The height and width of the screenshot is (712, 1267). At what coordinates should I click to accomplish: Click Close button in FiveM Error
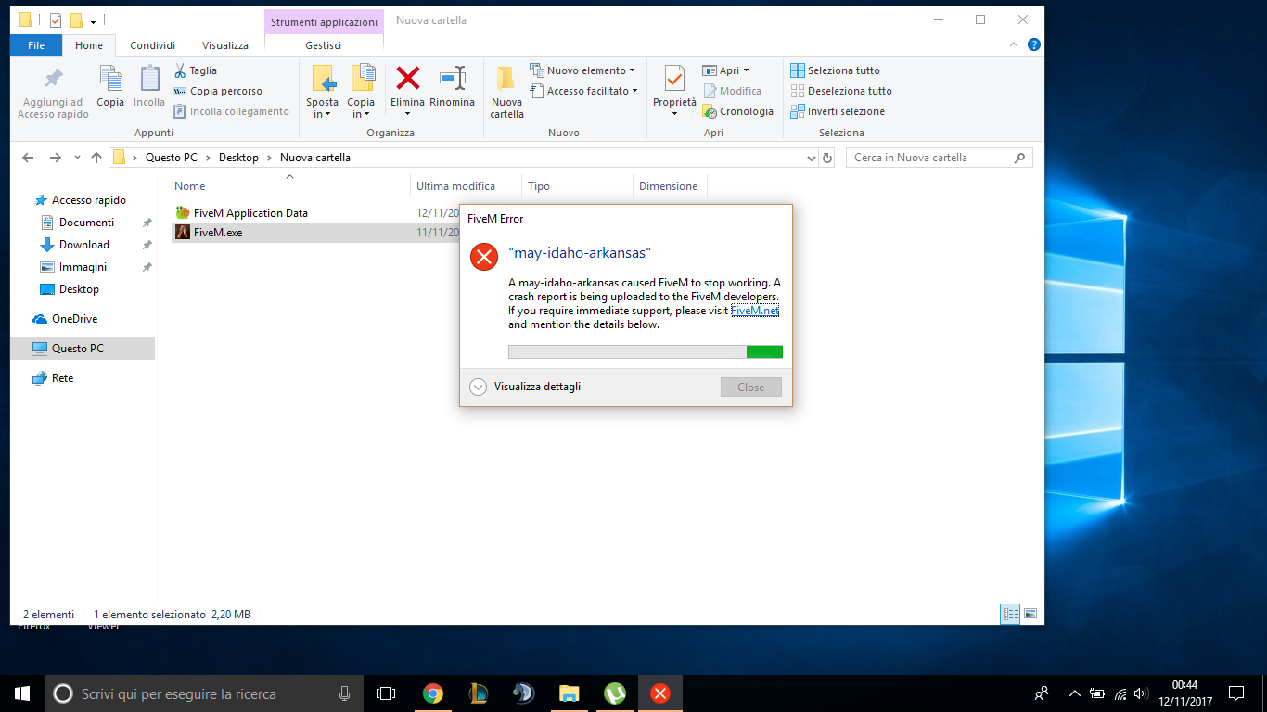751,388
